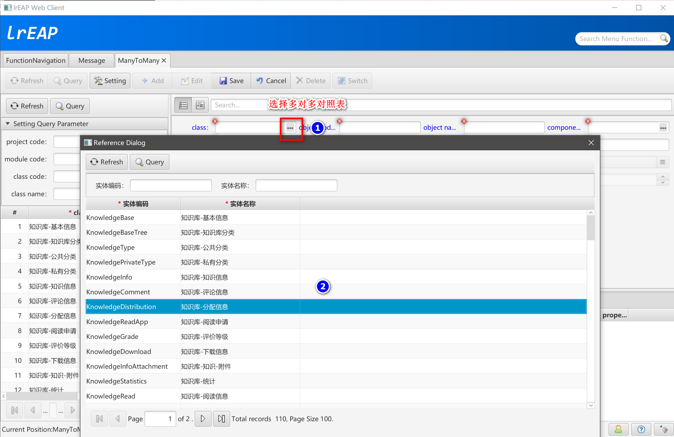
Task: Click the object name input field
Action: [504, 128]
